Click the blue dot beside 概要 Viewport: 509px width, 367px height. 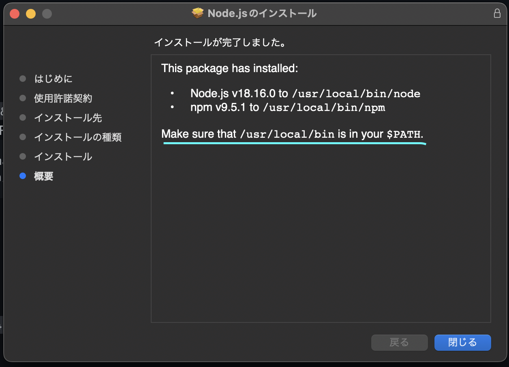pos(23,176)
